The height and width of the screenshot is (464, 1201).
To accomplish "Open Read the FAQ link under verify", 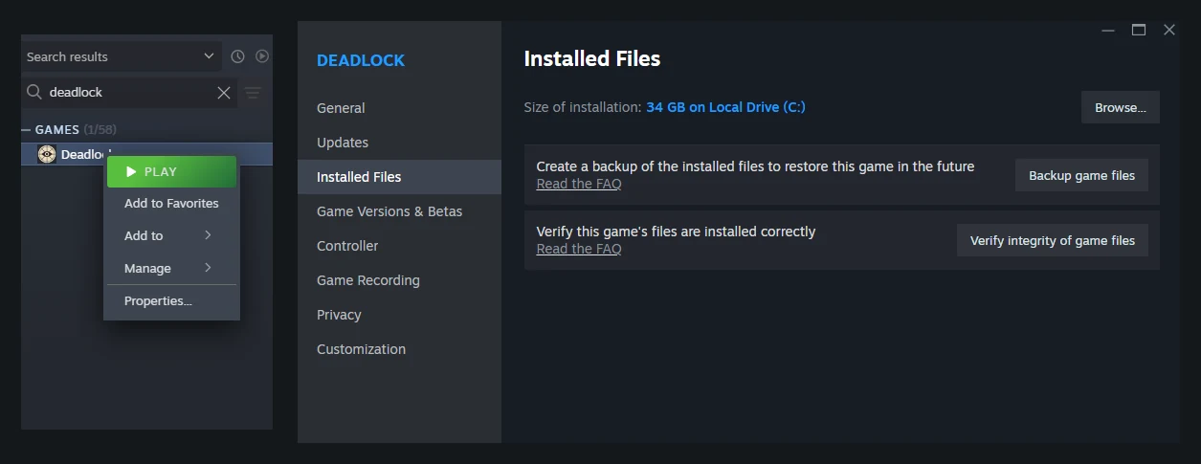I will pos(579,249).
